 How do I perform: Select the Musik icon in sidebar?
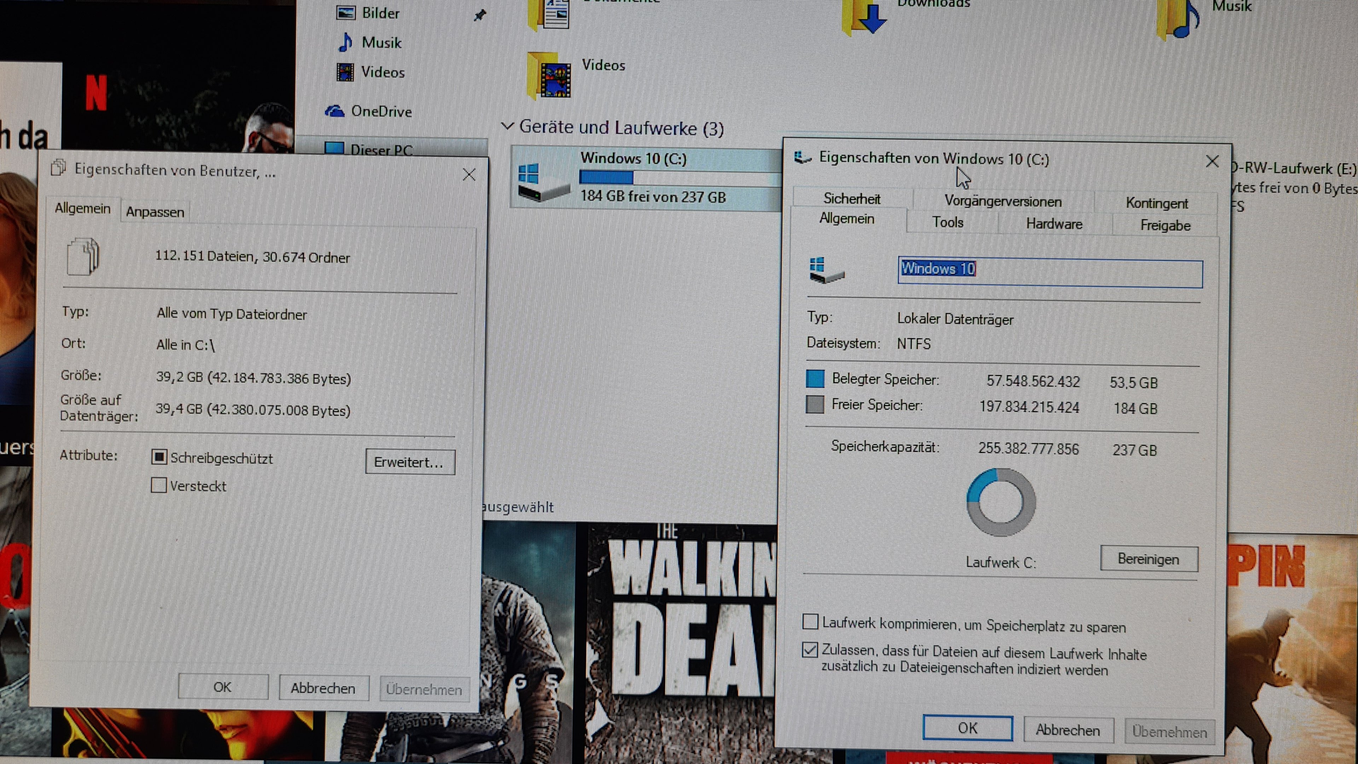click(x=346, y=42)
